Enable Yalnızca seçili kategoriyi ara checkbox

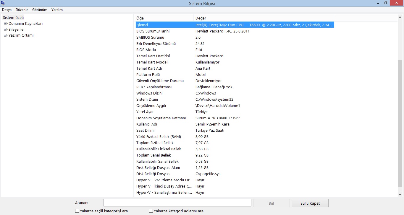tap(77, 211)
